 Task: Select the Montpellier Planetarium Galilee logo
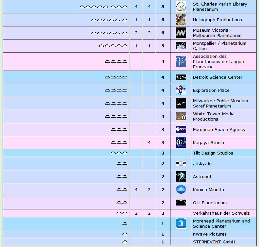click(181, 46)
